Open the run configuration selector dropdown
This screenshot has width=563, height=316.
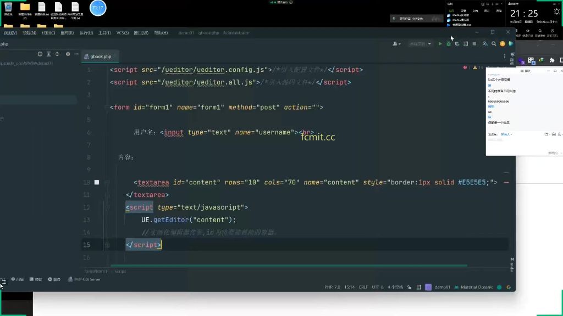(420, 44)
